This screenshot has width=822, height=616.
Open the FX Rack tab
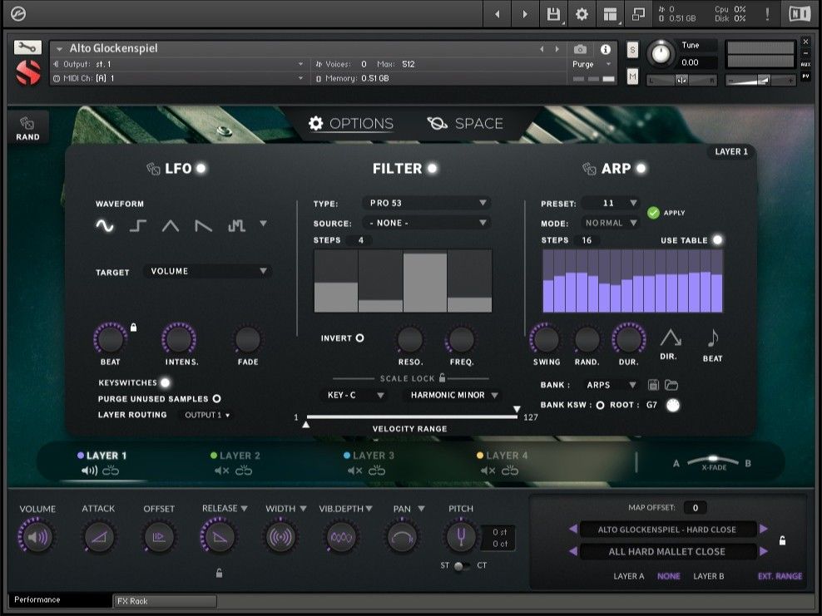point(163,601)
